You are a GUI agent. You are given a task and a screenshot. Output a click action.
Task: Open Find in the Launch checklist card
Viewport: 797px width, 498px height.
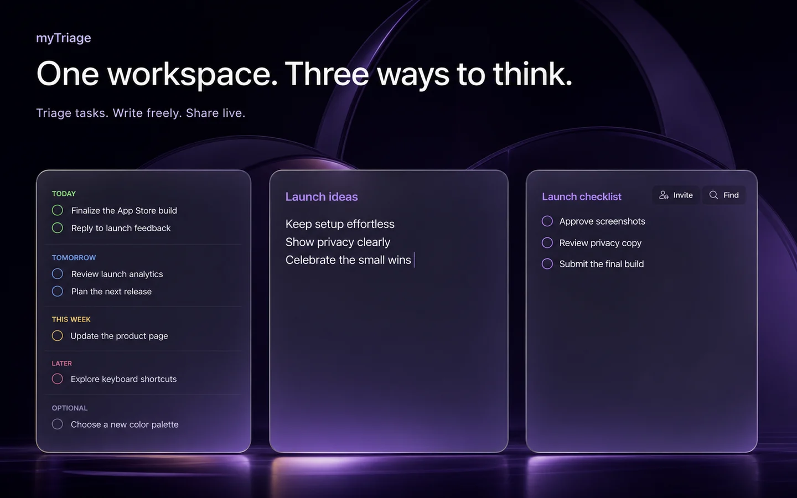click(724, 195)
